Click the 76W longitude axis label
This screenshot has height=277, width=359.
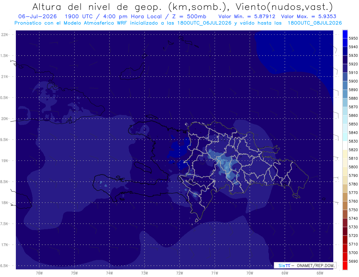coord(39,273)
